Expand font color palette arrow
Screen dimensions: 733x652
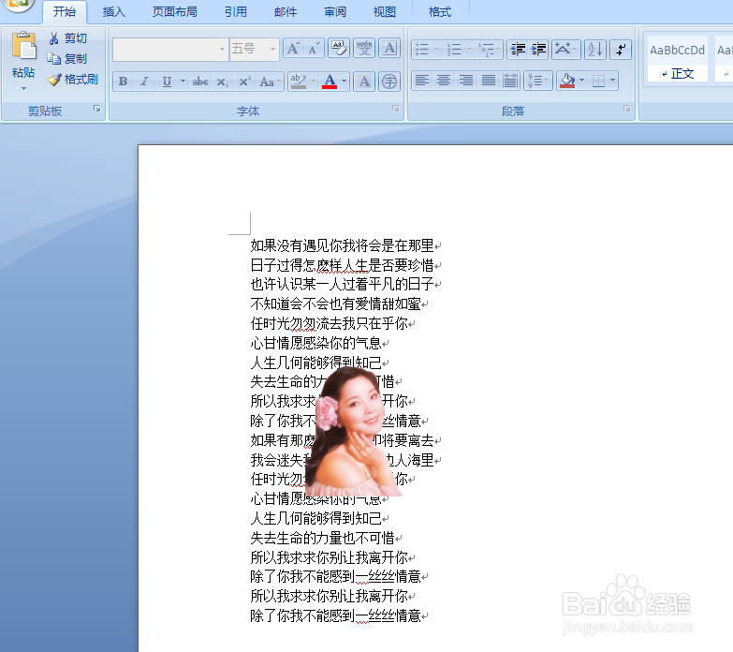345,81
